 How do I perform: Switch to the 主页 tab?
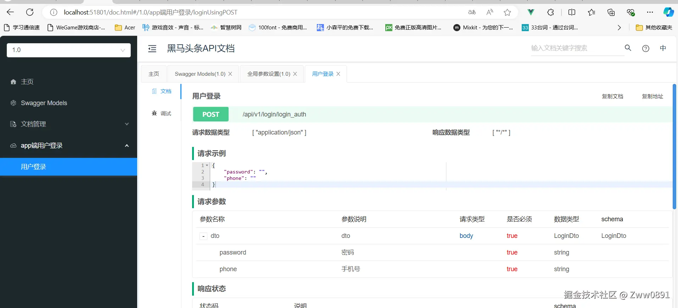(154, 74)
